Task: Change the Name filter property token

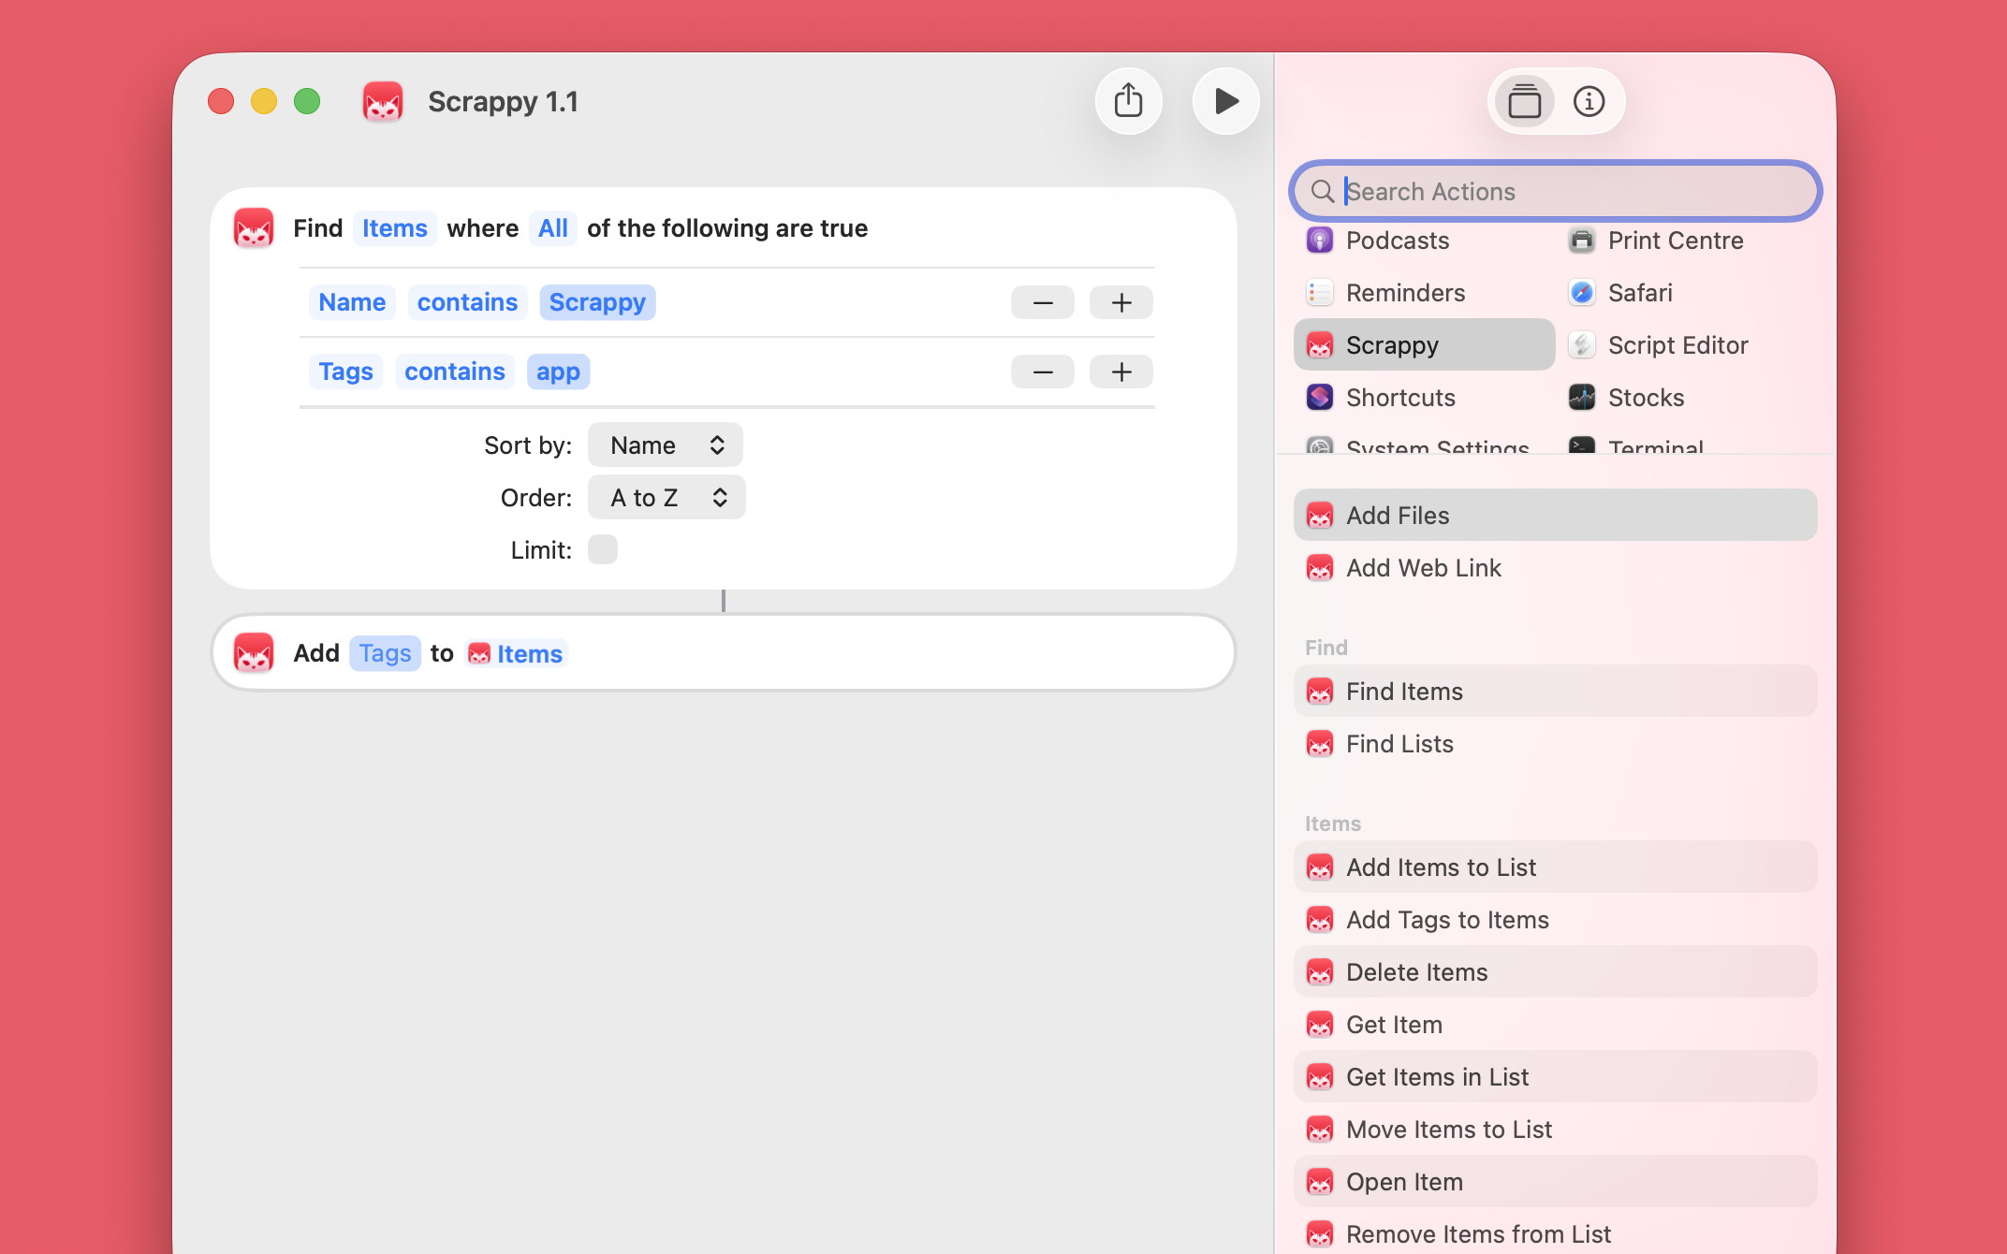Action: point(352,302)
